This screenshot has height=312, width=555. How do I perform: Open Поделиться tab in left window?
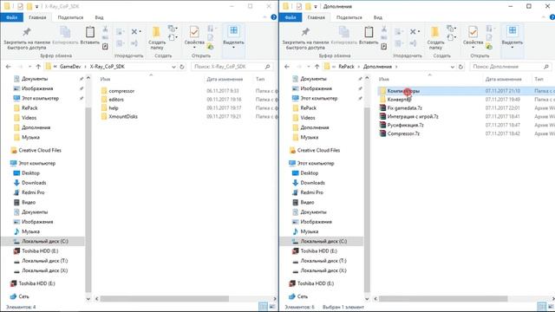point(70,17)
